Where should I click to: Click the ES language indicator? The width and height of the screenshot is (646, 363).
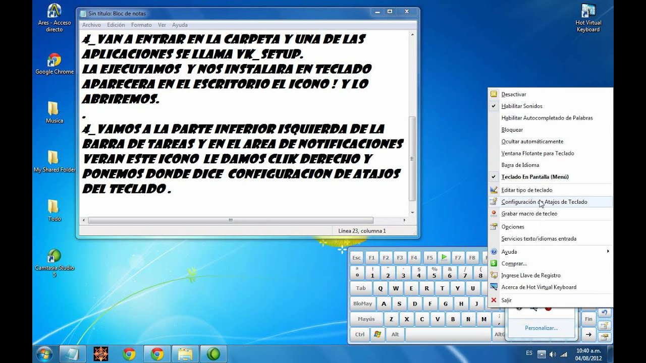(x=529, y=353)
